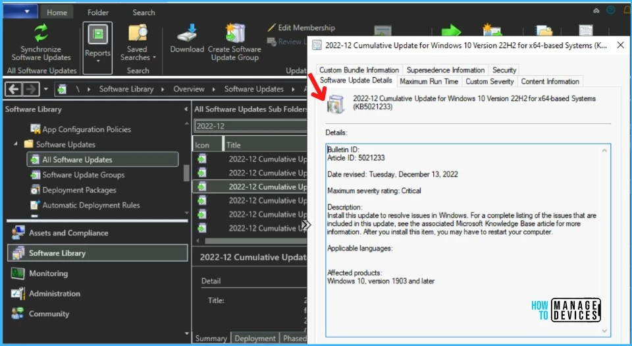The image size is (632, 346).
Task: Click Create Software Update Group icon
Action: tap(234, 33)
